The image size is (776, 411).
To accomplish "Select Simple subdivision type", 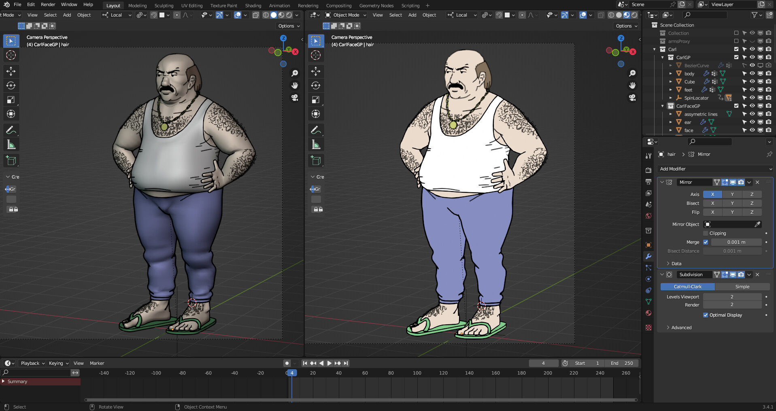I will point(742,287).
